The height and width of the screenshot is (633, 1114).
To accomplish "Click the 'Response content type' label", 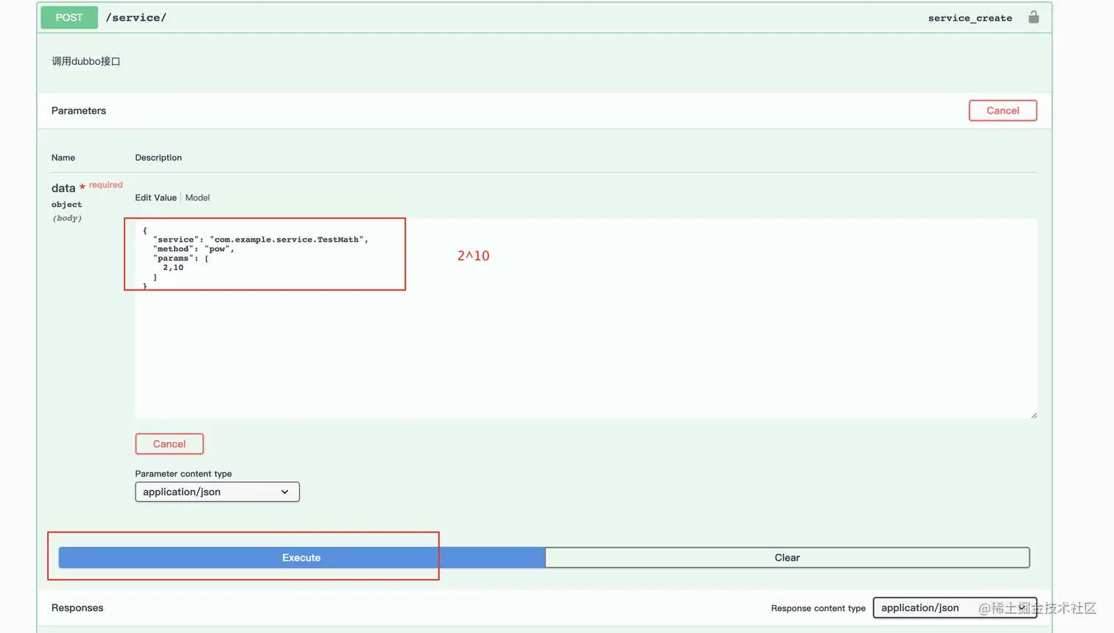I will click(819, 609).
